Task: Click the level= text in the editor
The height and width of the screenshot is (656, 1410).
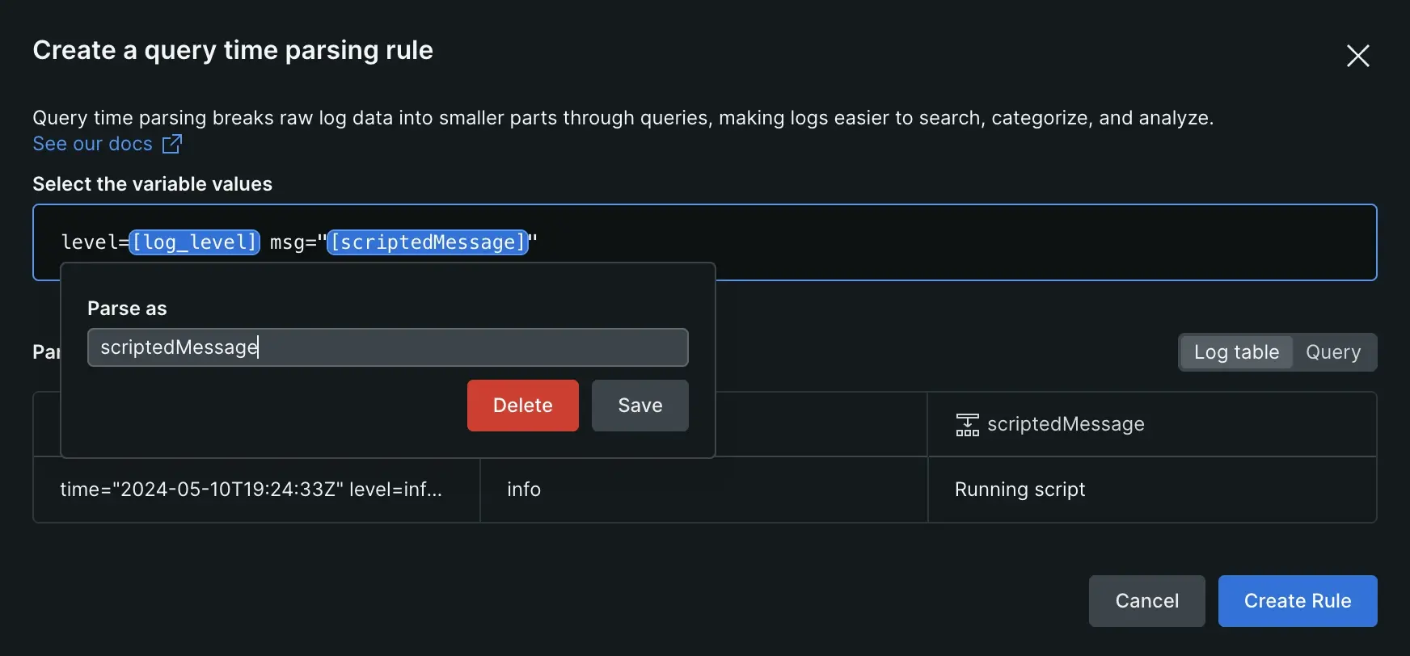Action: coord(94,242)
